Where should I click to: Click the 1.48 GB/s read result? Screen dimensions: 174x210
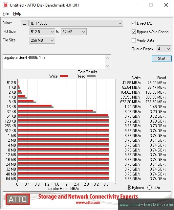click(158, 107)
